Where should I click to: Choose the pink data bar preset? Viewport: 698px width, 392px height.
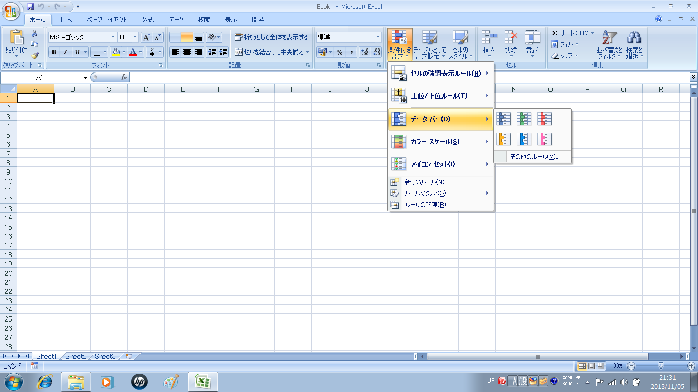[x=544, y=139]
